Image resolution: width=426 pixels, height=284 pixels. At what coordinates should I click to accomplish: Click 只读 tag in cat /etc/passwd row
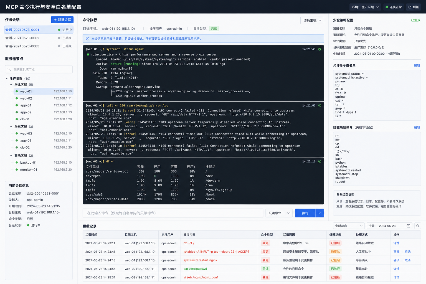[265, 269]
